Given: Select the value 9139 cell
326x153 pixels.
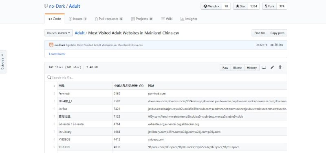Looking at the screenshot, I should point(130,93).
